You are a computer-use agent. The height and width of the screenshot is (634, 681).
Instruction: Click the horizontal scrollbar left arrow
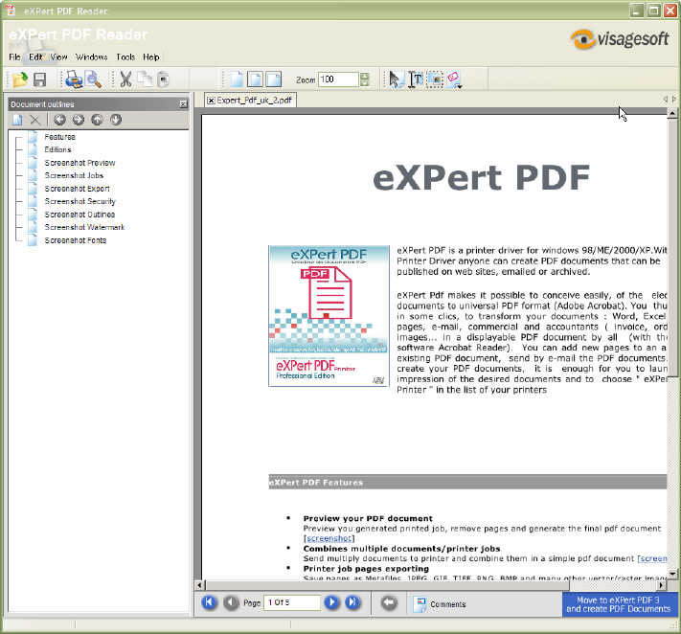[x=199, y=585]
